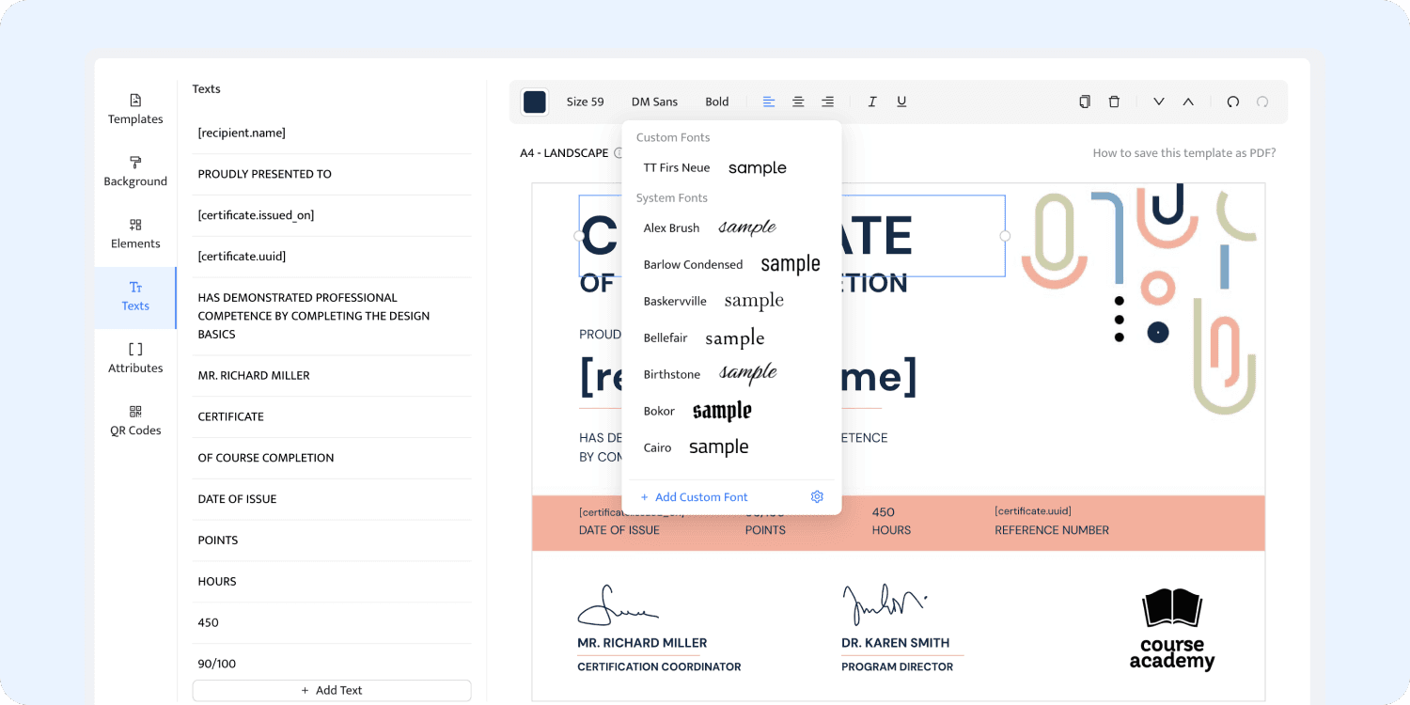Viewport: 1410px width, 705px height.
Task: Select center text alignment icon
Action: tap(798, 102)
